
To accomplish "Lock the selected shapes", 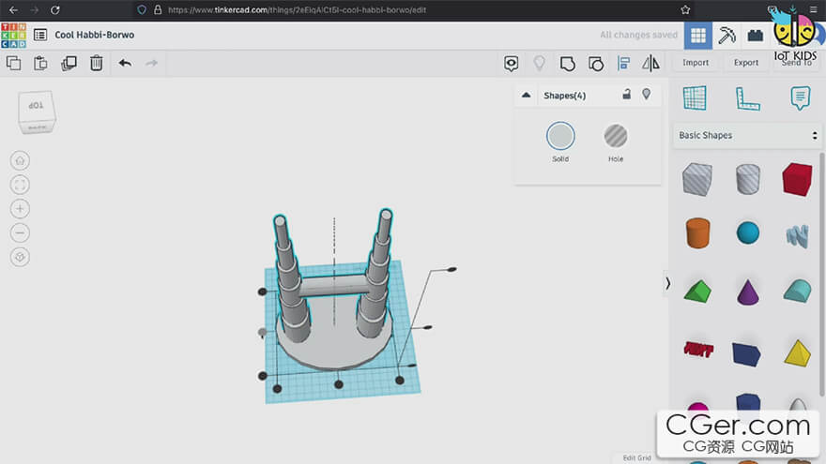I will (626, 94).
